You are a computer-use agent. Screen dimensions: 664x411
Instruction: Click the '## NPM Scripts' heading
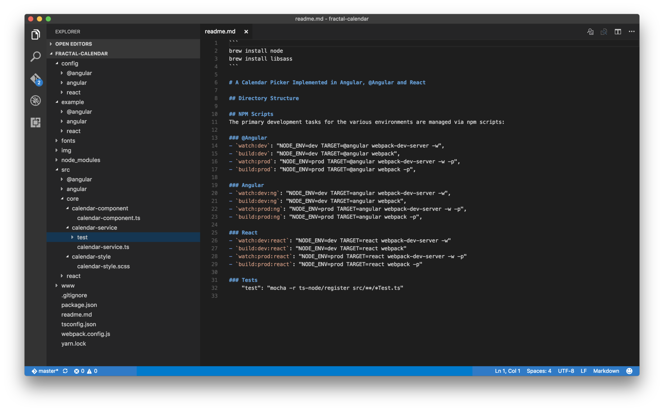(x=251, y=114)
